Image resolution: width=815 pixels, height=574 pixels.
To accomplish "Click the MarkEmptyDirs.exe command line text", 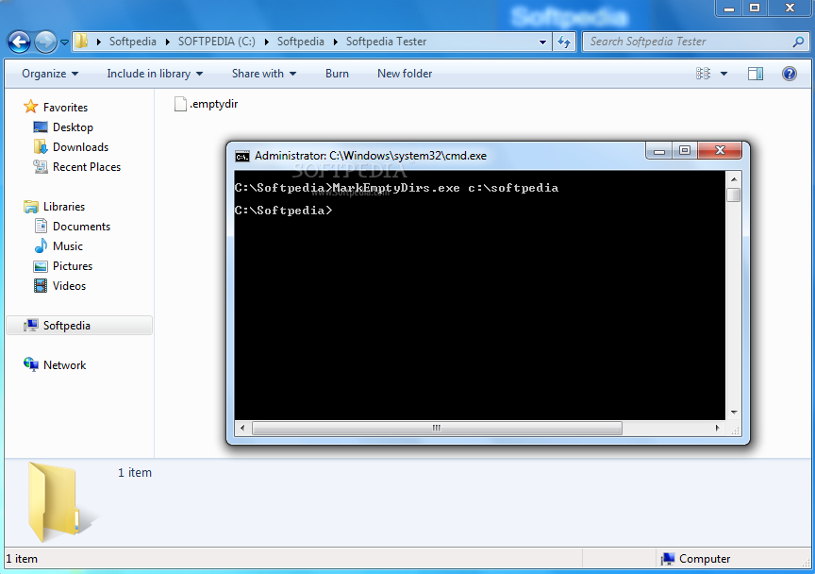I will 396,188.
